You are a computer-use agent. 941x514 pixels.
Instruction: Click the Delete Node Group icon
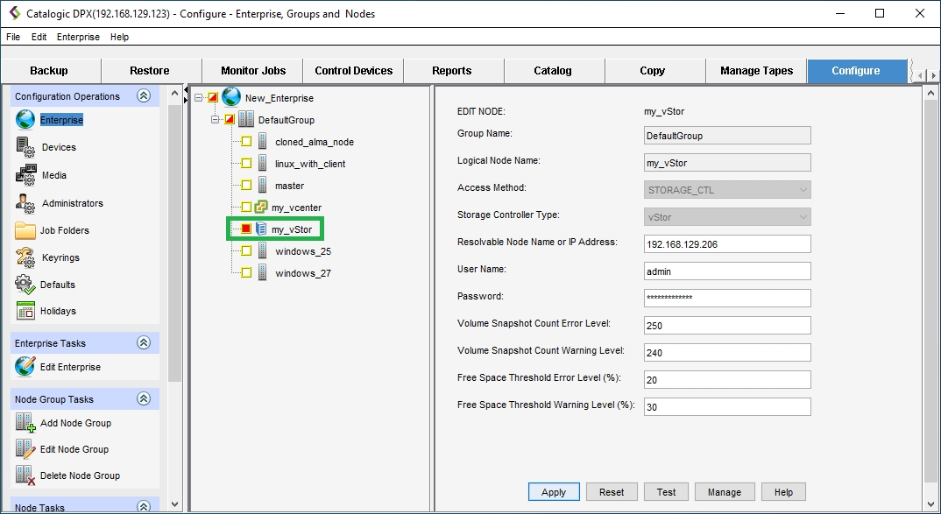[x=25, y=475]
